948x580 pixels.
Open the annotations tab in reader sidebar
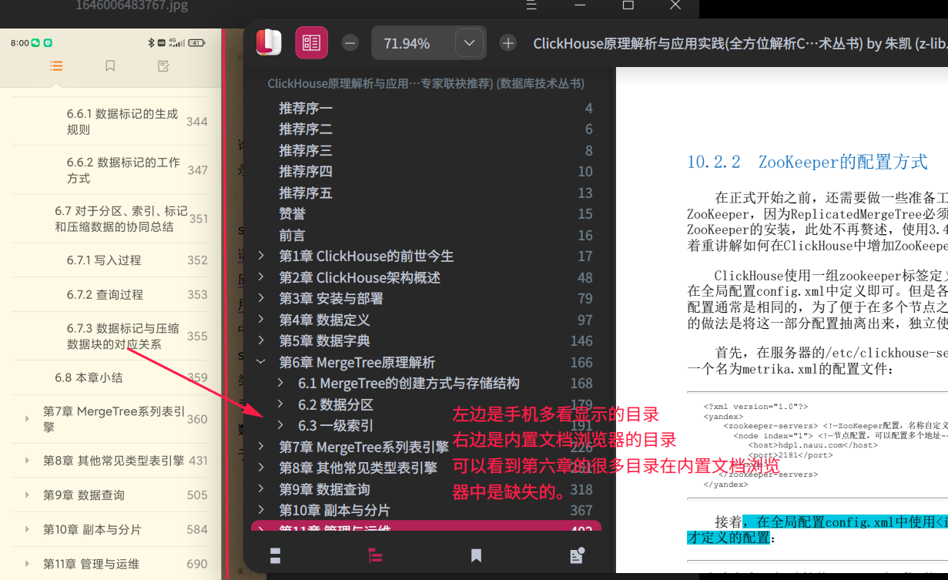pos(577,555)
